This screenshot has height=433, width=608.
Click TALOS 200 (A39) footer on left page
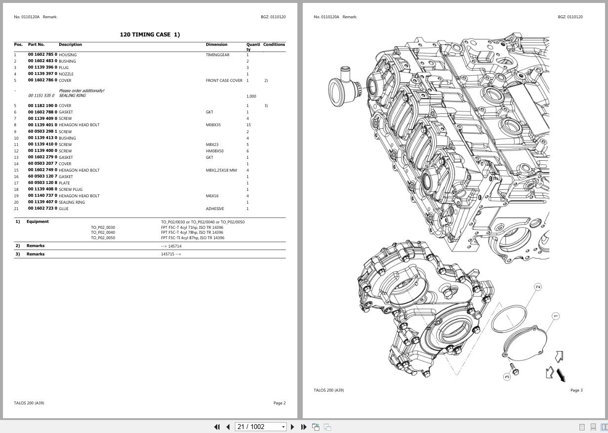tap(29, 403)
